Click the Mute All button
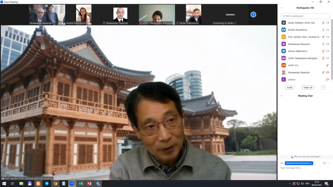Image resolution: width=333 pixels, height=187 pixels. (308, 88)
